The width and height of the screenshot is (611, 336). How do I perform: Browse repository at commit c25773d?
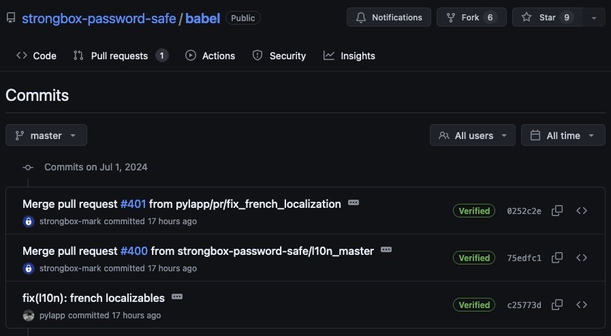click(x=582, y=305)
